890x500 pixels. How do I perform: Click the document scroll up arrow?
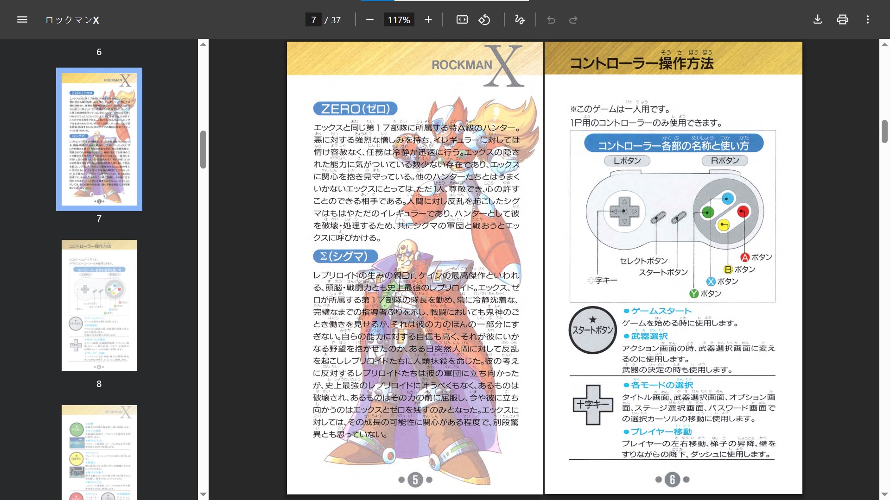[884, 44]
